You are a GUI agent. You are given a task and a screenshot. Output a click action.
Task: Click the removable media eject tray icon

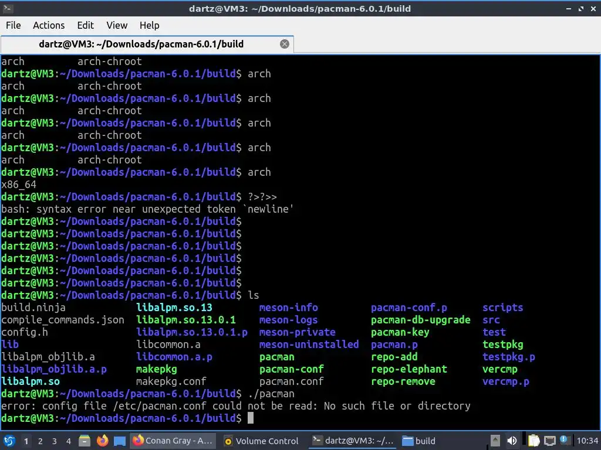495,441
